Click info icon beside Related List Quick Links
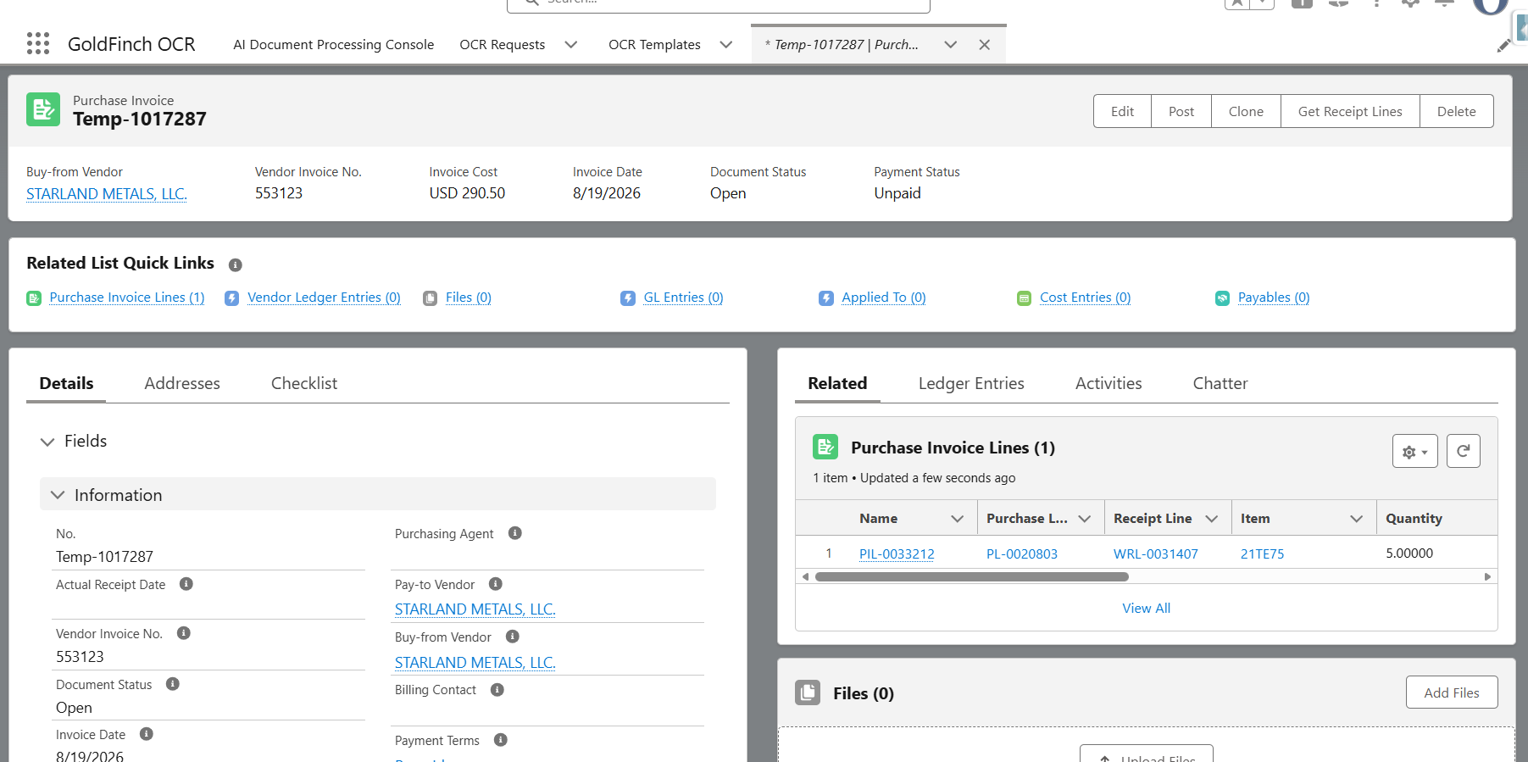1528x762 pixels. (x=236, y=264)
